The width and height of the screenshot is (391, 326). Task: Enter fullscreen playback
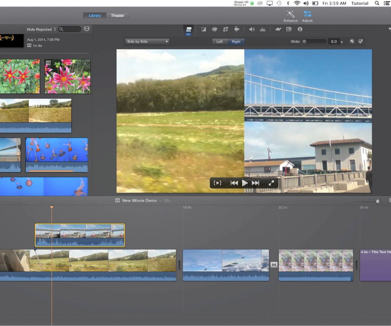click(x=271, y=183)
